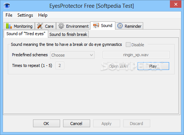Switch to Sound to finish break tab
The width and height of the screenshot is (184, 135).
(x=68, y=34)
